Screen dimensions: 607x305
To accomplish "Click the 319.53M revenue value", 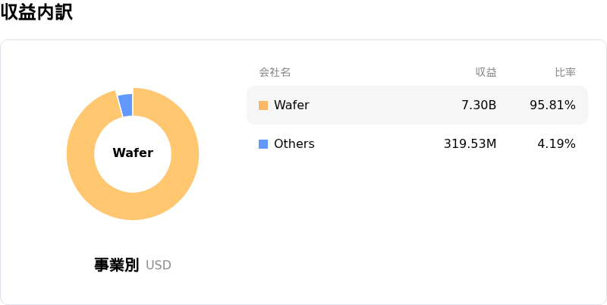I will 470,144.
